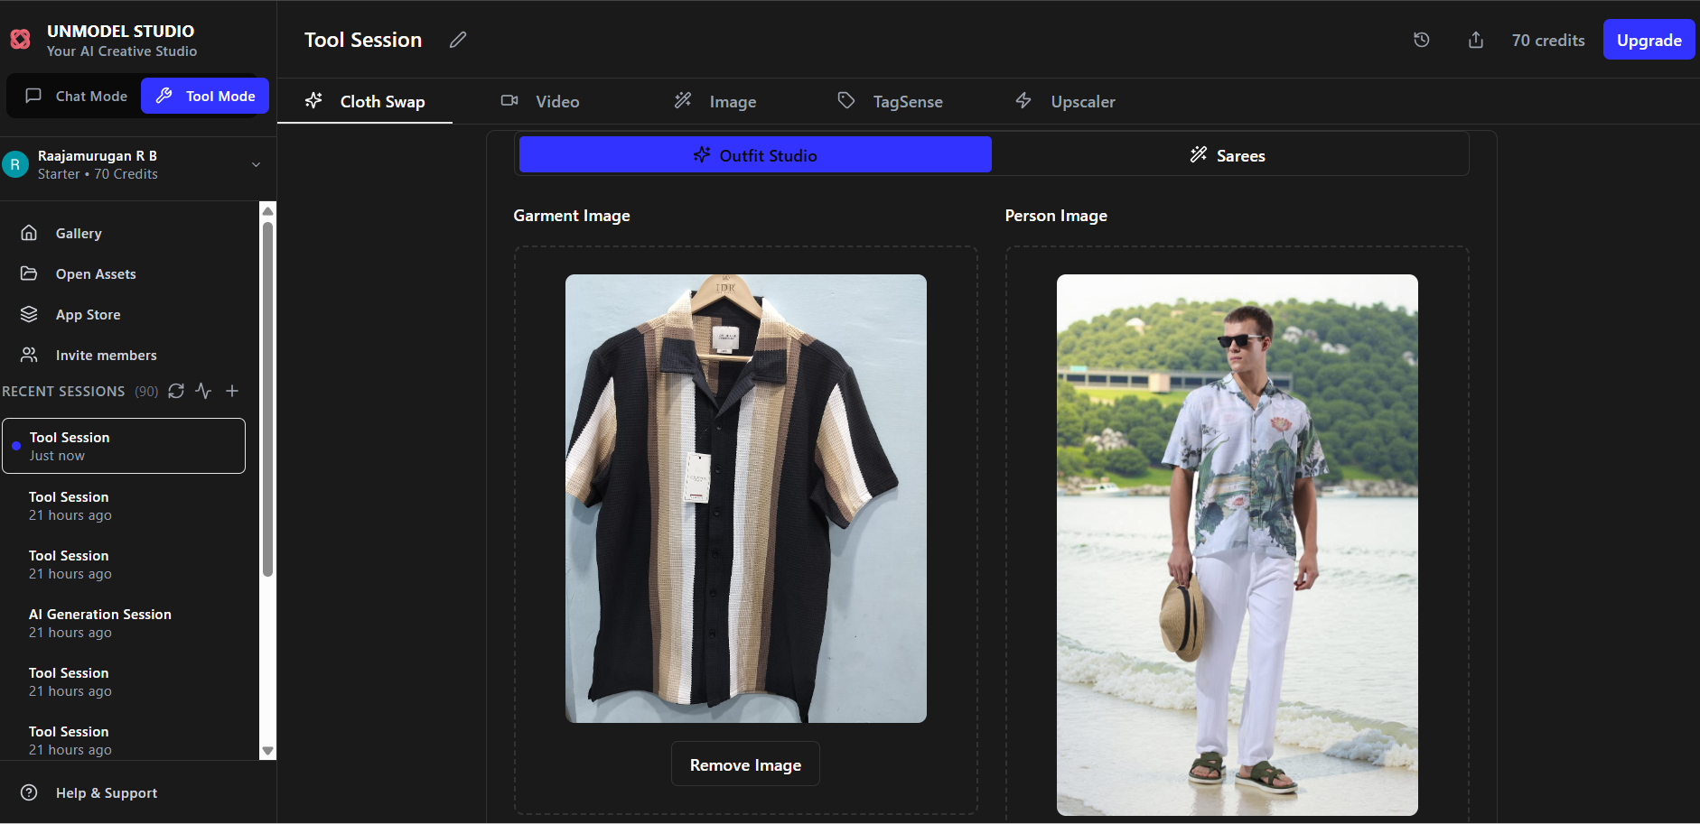Expand the Raajamurugan account chevron
This screenshot has width=1700, height=824.
tap(256, 165)
